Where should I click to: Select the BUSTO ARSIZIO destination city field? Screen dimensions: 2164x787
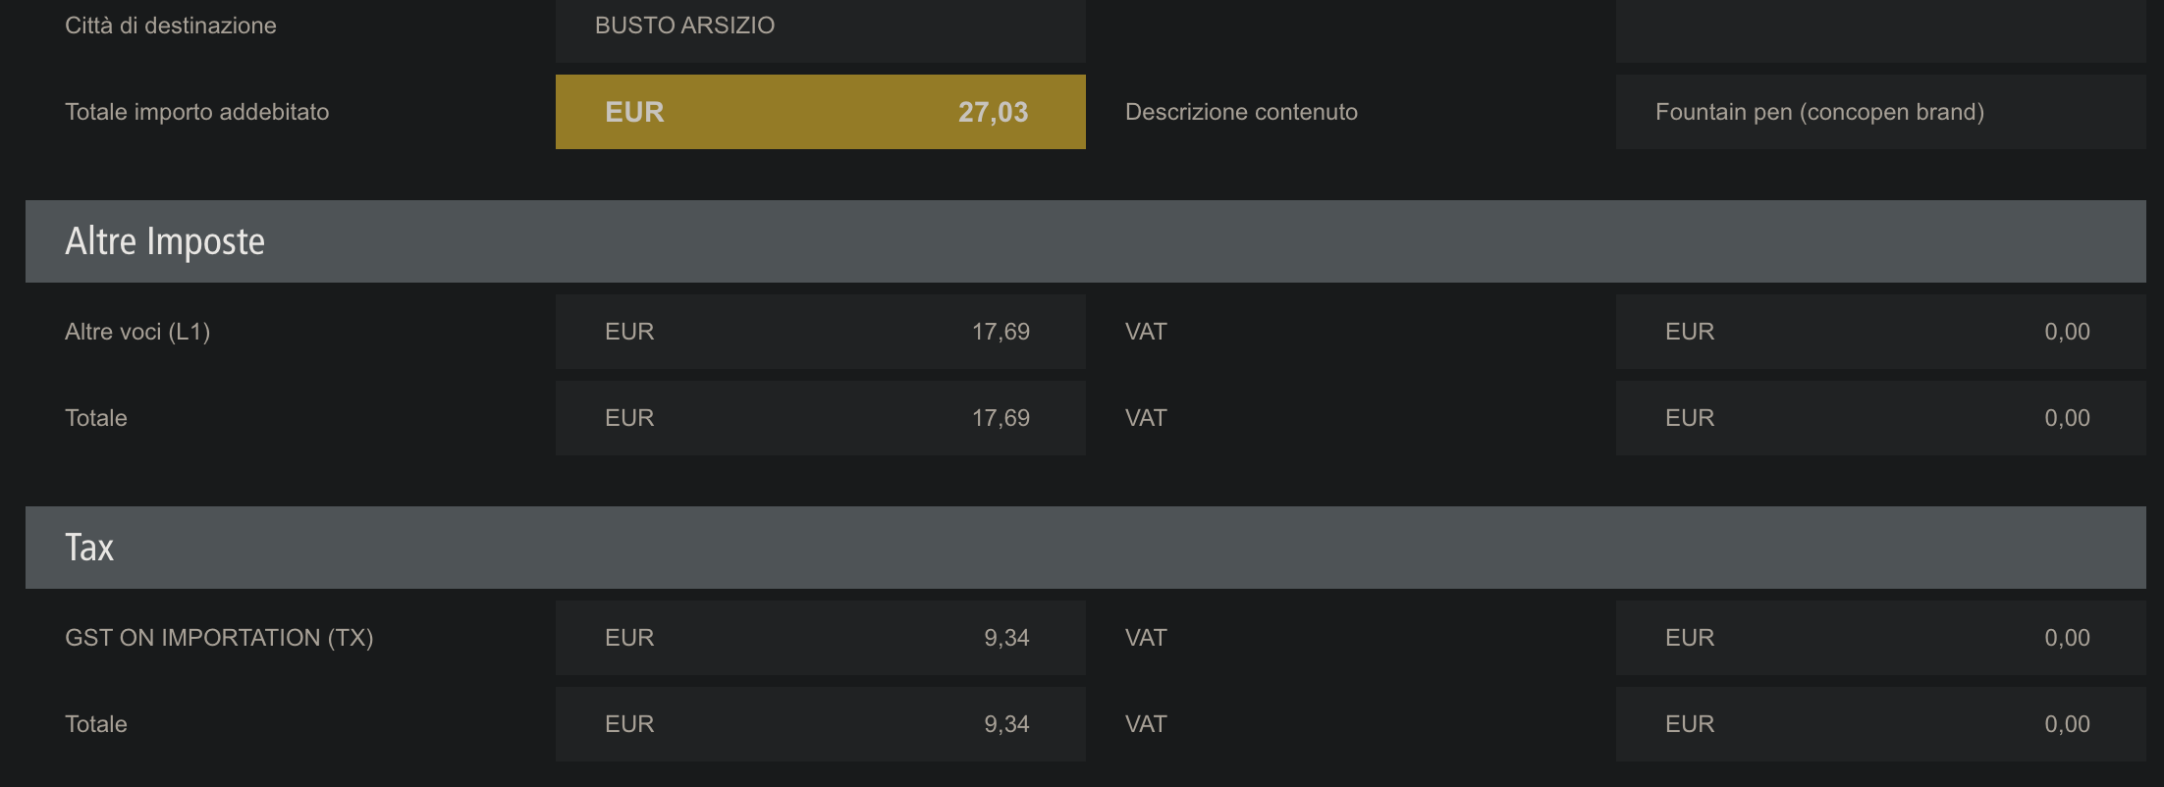[x=820, y=26]
